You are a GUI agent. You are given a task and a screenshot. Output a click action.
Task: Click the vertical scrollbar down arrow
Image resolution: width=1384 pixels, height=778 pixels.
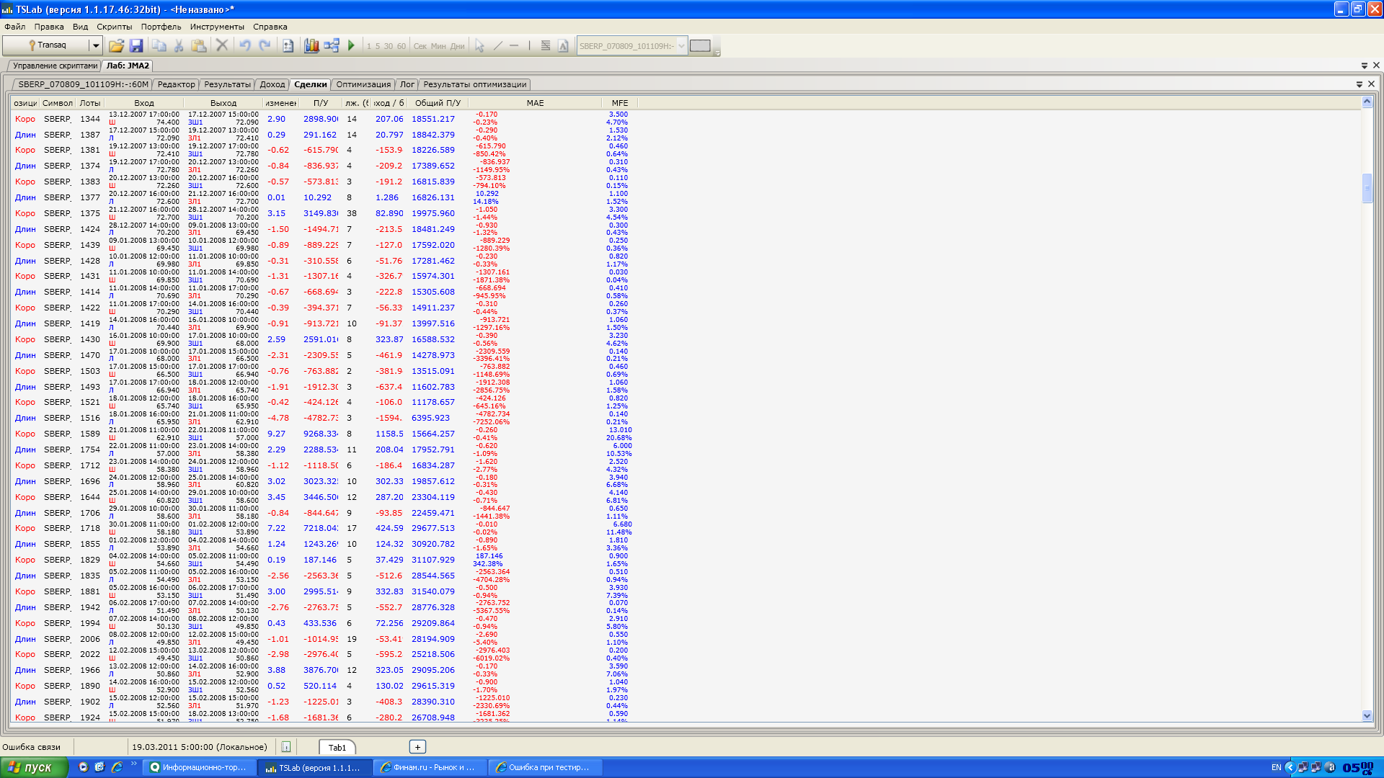[1367, 715]
